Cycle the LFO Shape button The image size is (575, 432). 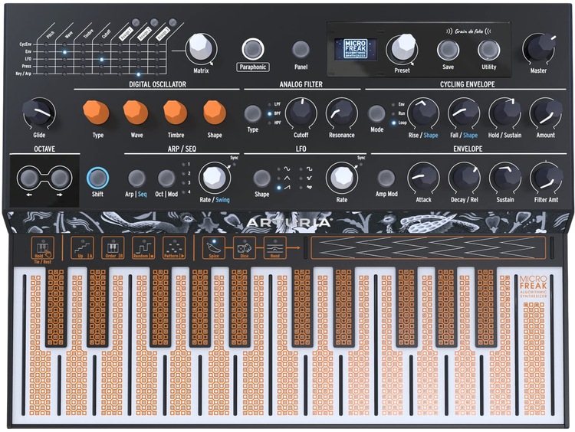[262, 178]
